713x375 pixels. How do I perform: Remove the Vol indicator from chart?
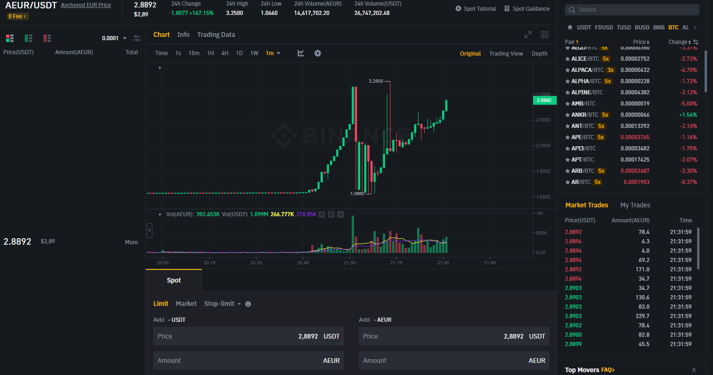tap(341, 214)
